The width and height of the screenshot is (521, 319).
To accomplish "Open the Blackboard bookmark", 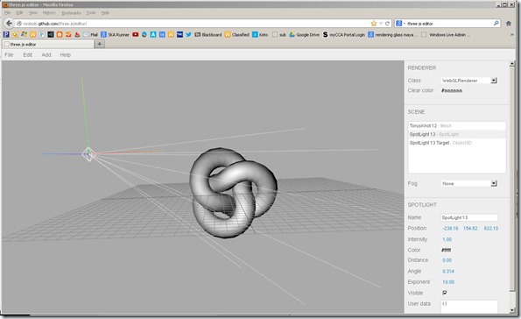I will [208, 34].
